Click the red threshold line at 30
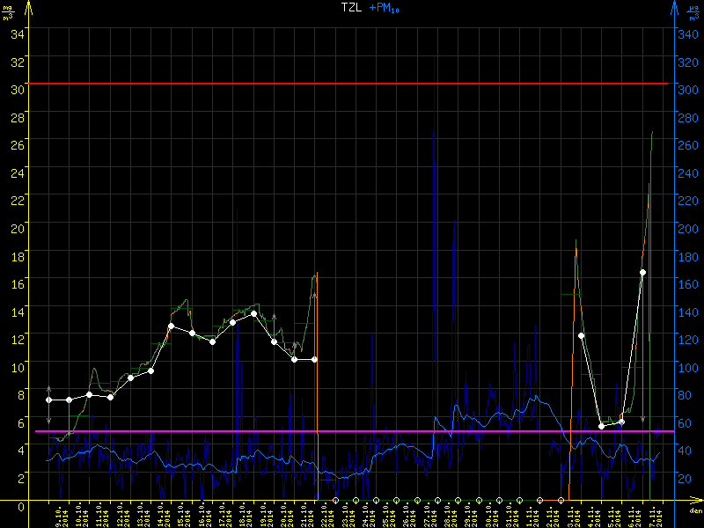Viewport: 704px width, 528px height. 352,84
